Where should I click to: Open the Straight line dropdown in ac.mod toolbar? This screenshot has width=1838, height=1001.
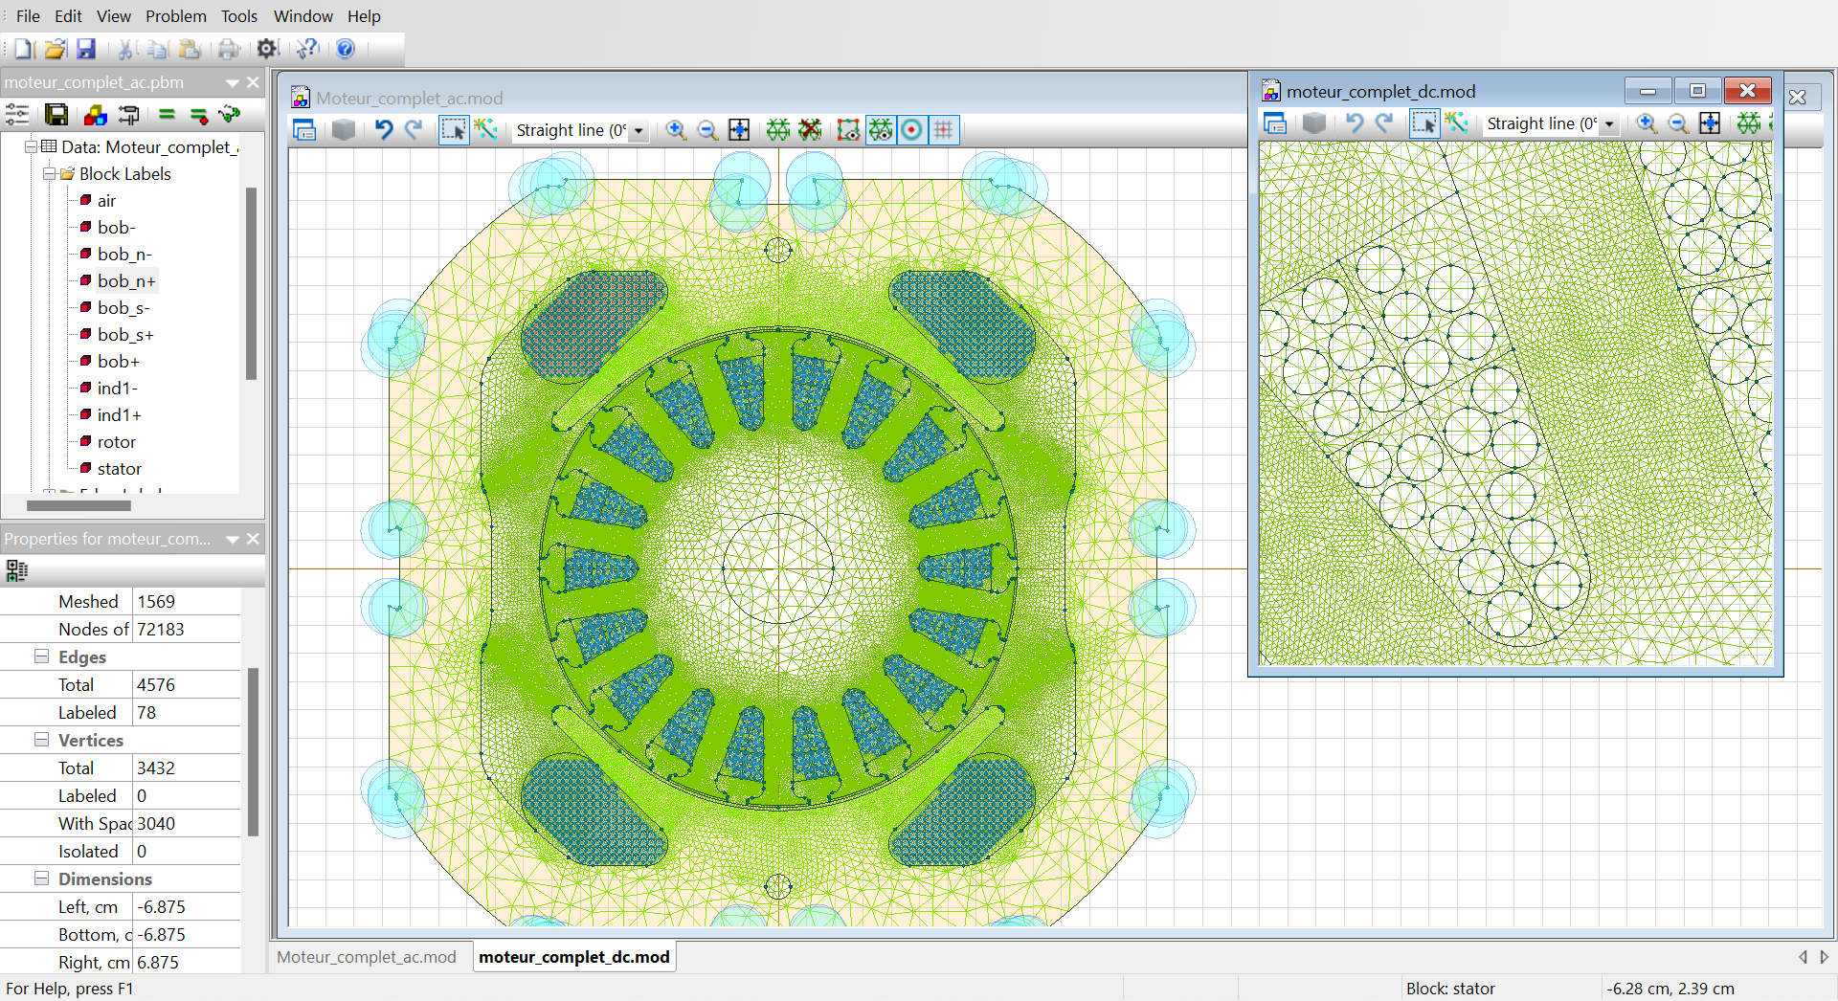(639, 131)
